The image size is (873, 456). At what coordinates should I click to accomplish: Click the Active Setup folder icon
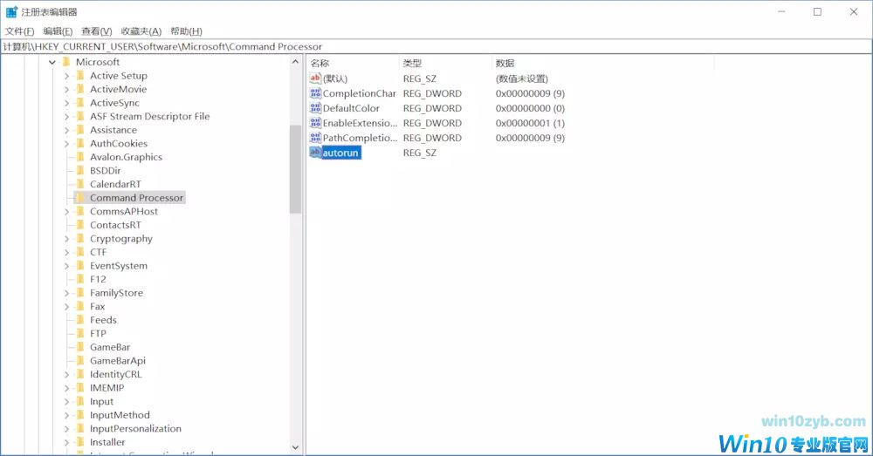tap(80, 75)
